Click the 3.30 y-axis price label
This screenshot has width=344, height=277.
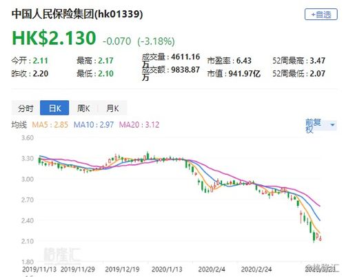pos(28,159)
